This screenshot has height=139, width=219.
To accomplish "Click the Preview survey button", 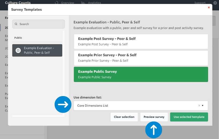I will (x=154, y=117).
